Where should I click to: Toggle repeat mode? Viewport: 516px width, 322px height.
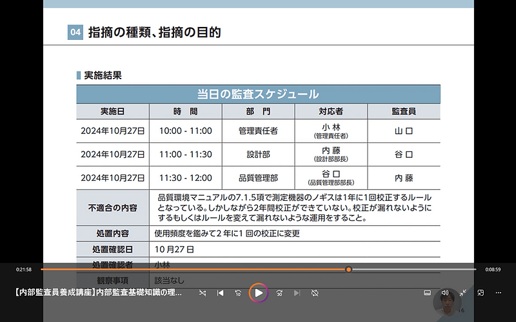click(315, 293)
